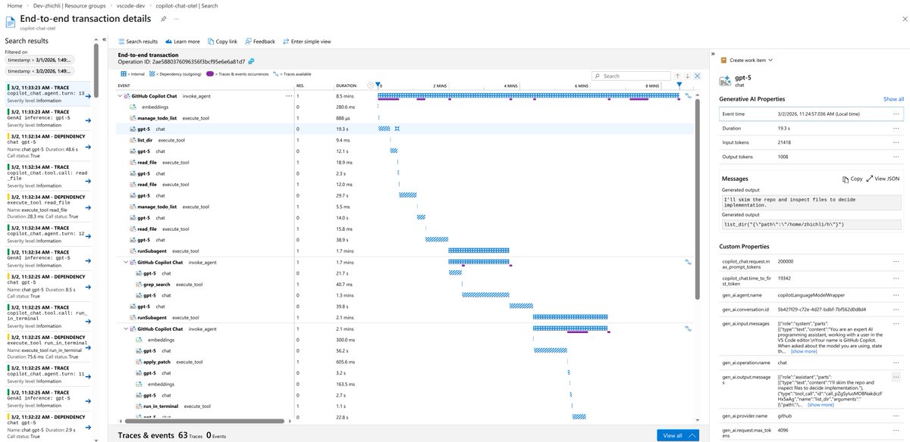
Task: Open the View all dropdown arrow
Action: click(692, 435)
